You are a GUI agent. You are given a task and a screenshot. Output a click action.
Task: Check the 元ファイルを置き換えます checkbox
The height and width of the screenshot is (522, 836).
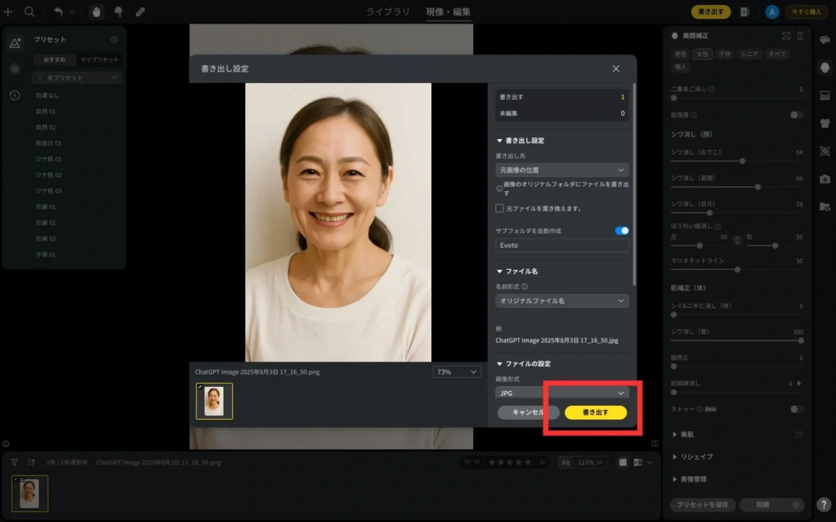tap(500, 208)
